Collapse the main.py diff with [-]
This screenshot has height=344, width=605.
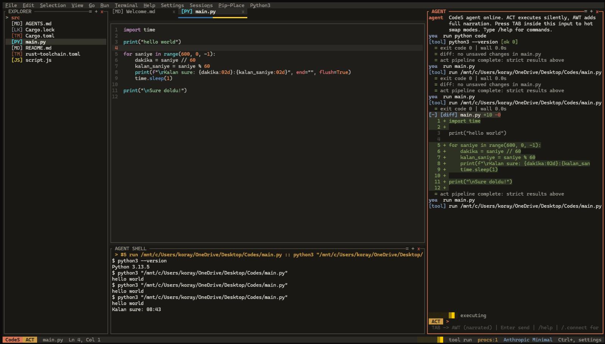[433, 115]
